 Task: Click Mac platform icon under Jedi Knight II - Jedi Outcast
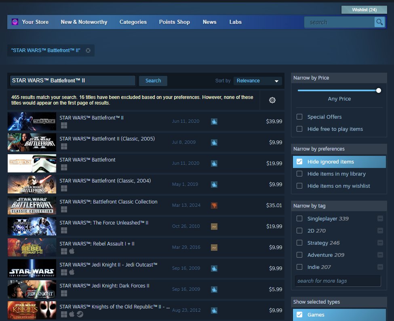72,272
